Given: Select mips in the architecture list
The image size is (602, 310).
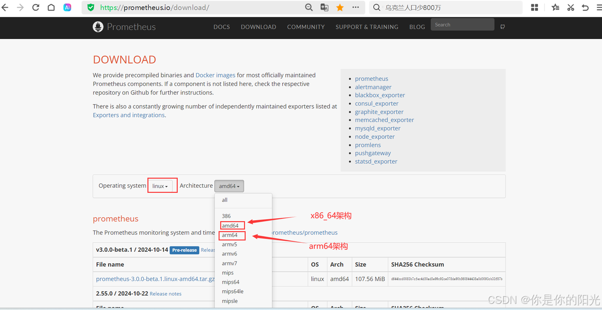Looking at the screenshot, I should [x=243, y=273].
